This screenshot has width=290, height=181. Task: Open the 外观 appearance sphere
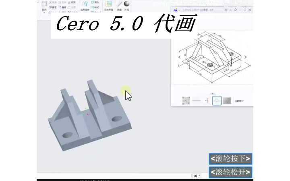[126, 6]
